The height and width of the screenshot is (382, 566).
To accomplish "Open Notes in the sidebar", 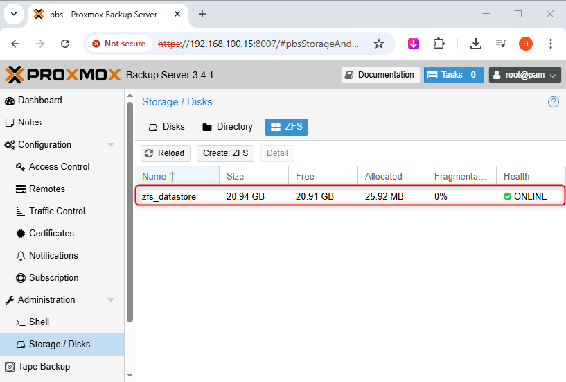I will [30, 122].
